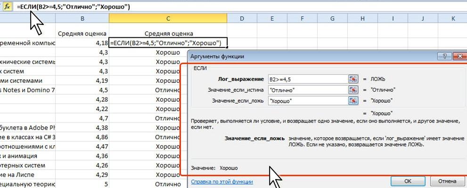Select column G header
The width and height of the screenshot is (467, 188).
(x=332, y=18)
